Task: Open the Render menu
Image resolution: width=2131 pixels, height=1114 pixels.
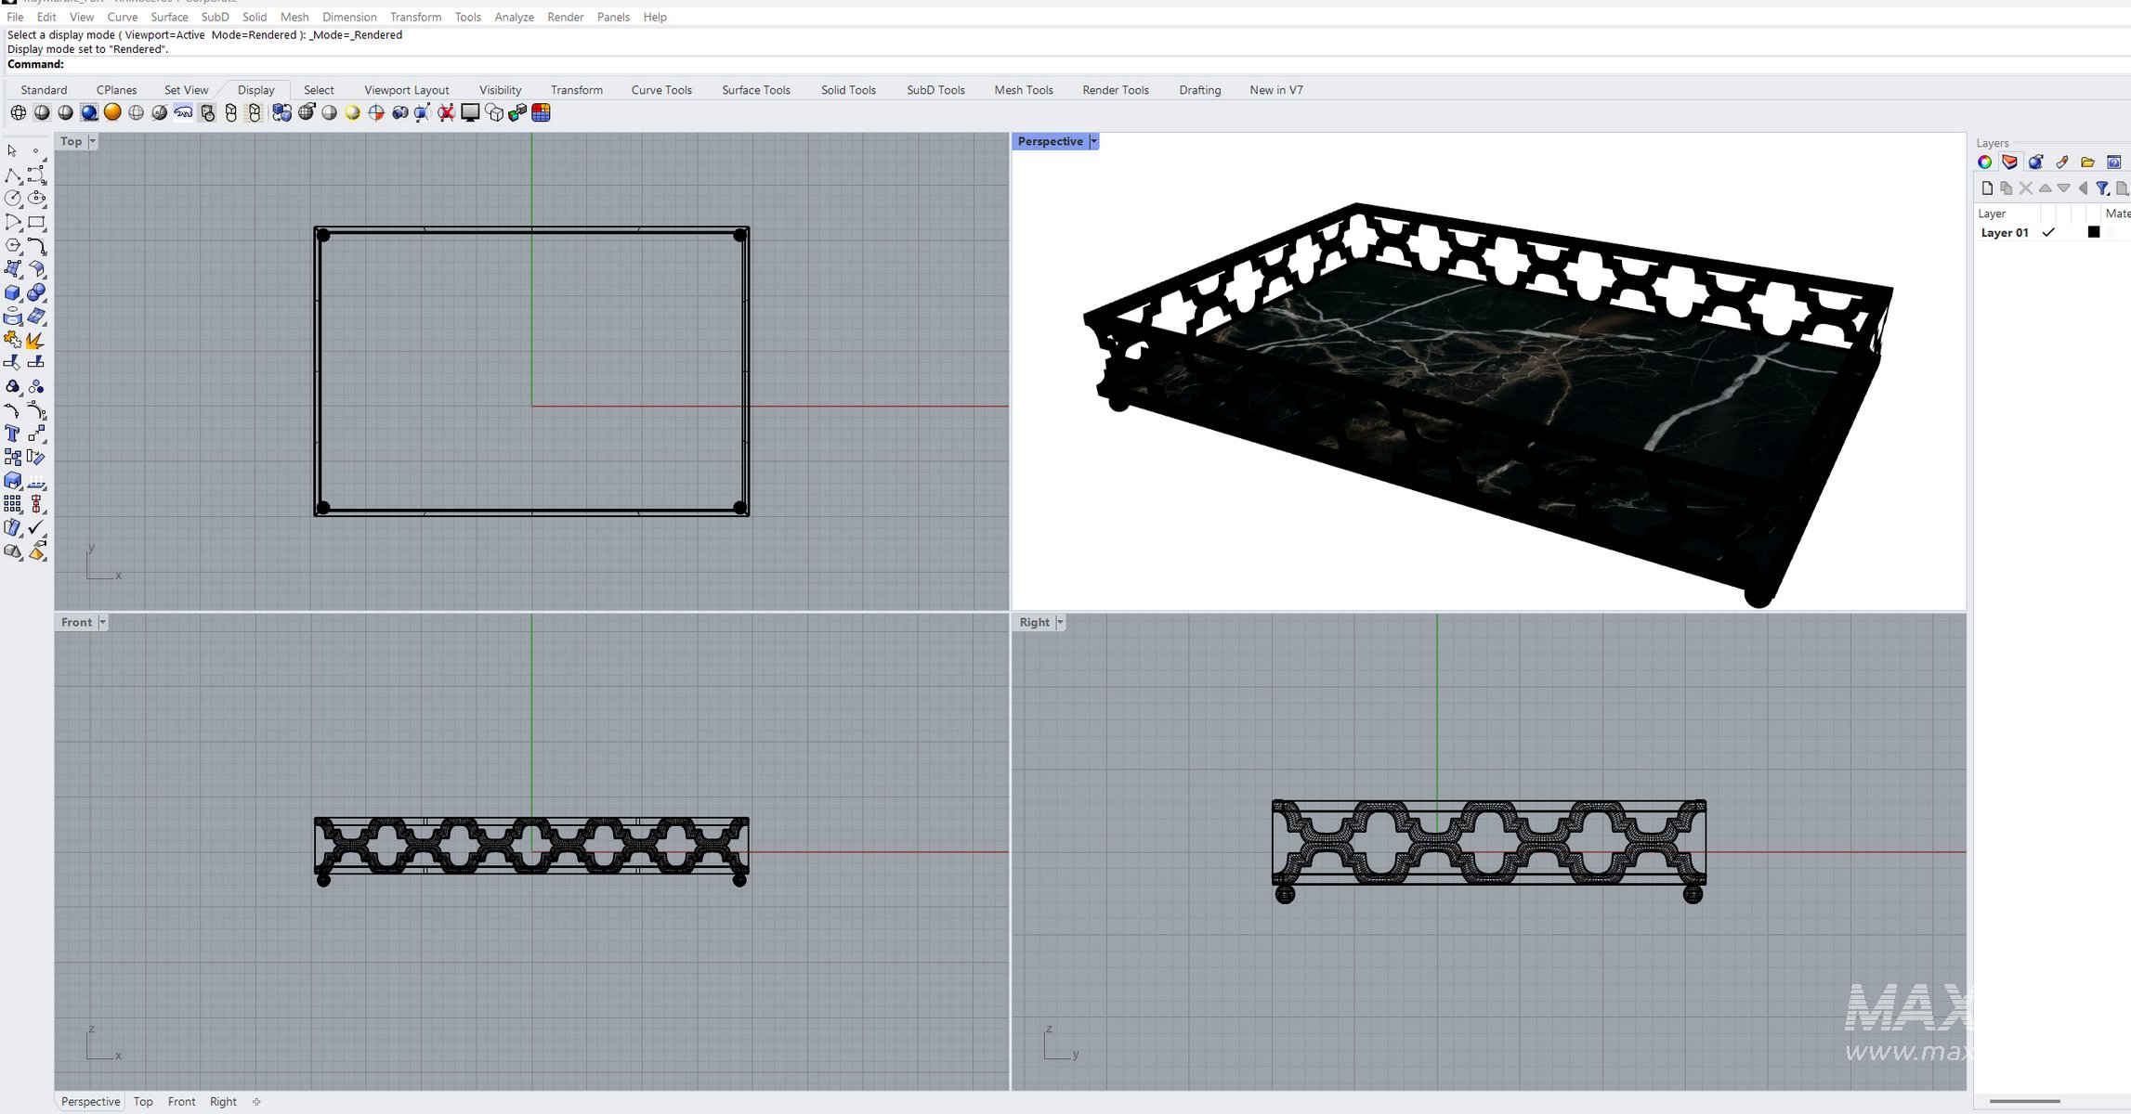Action: tap(565, 17)
